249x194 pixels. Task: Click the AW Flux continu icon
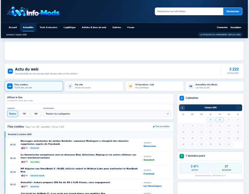[10, 86]
